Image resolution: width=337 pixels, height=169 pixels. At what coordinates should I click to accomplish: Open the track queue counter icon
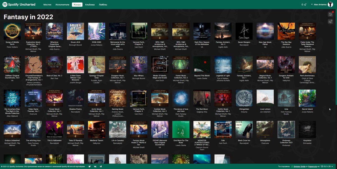(304, 4)
